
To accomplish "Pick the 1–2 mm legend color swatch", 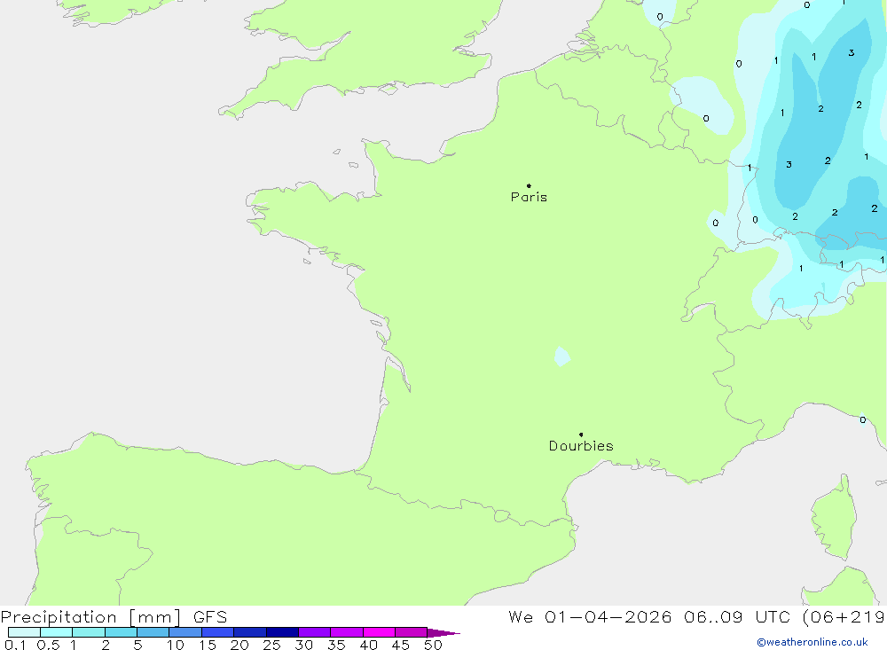I will click(89, 632).
